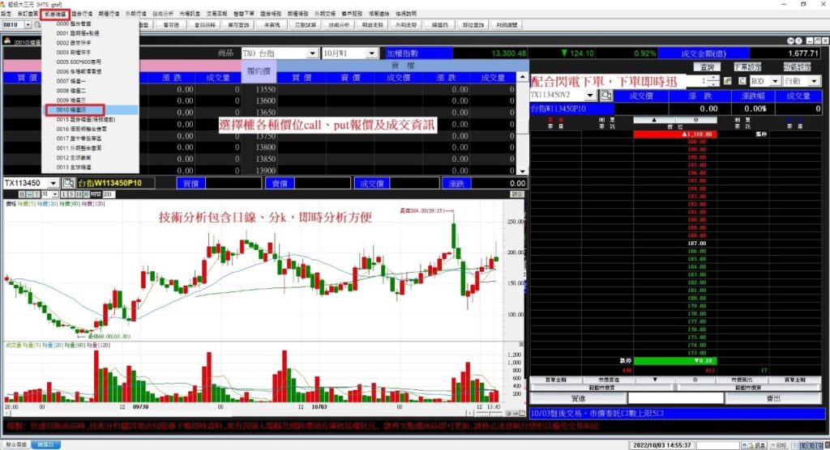Increase order quantity with up stepper arrow
830x450 pixels.
[x=714, y=79]
